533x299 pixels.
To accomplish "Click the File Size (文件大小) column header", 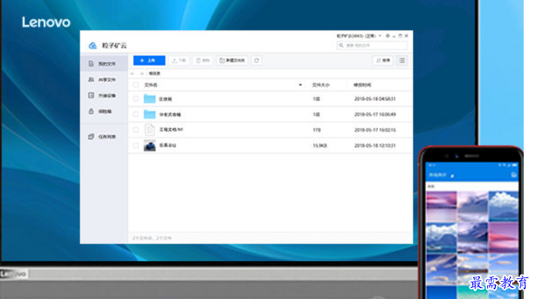I will coord(321,85).
